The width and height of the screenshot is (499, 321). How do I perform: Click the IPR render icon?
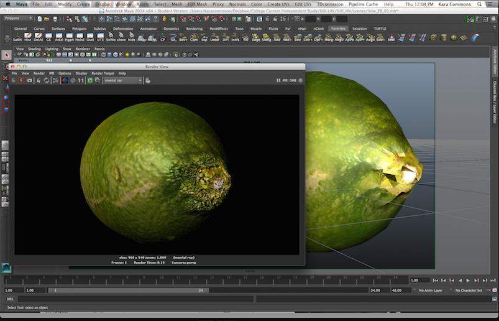point(39,80)
